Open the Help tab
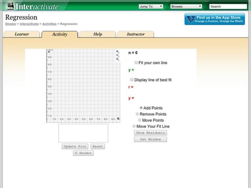251x188 pixels. [98, 34]
